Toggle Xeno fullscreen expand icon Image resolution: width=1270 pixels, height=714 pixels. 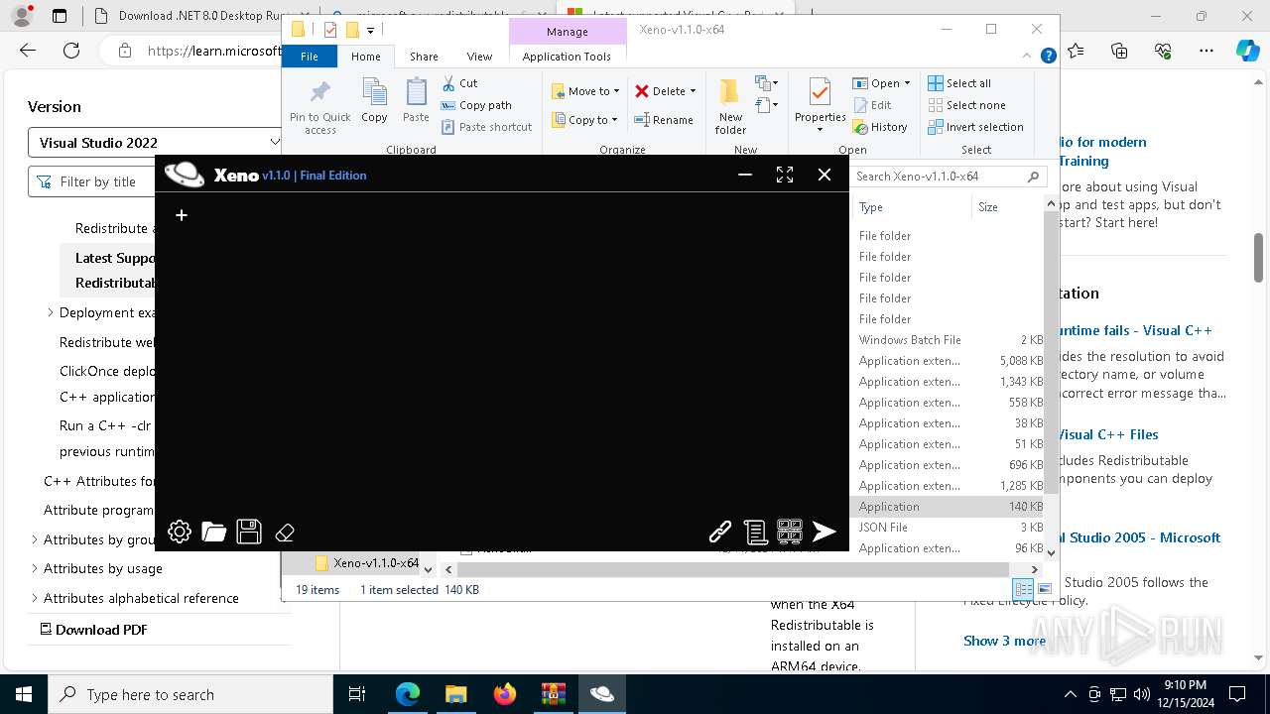click(785, 175)
